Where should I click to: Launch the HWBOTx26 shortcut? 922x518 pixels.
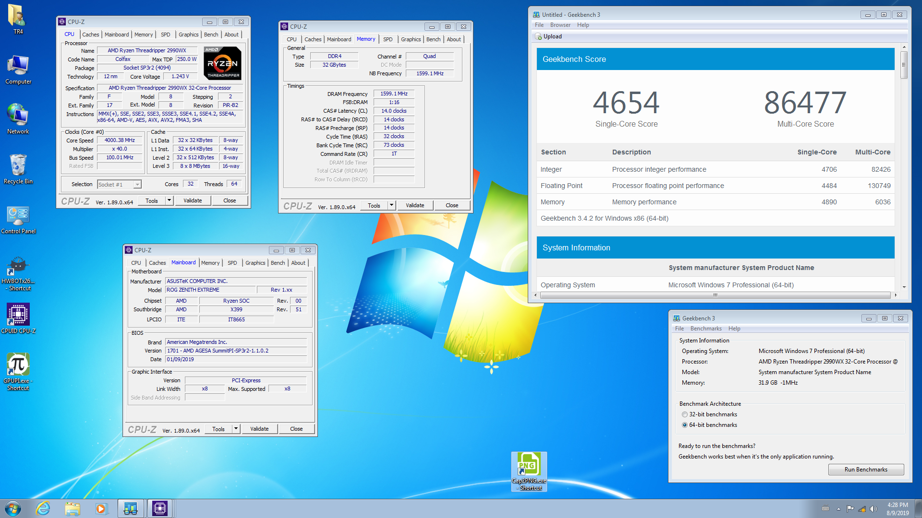(18, 273)
